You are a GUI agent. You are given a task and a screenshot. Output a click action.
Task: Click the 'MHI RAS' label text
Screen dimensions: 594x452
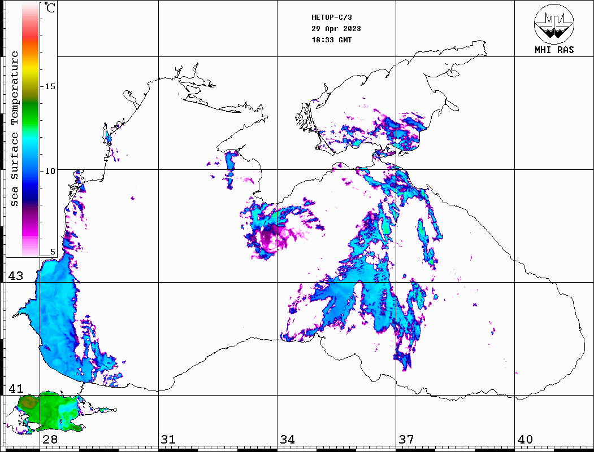[x=554, y=50]
